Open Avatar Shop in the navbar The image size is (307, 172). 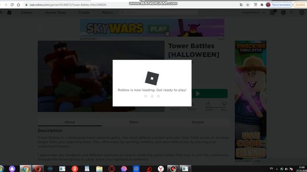tap(56, 12)
